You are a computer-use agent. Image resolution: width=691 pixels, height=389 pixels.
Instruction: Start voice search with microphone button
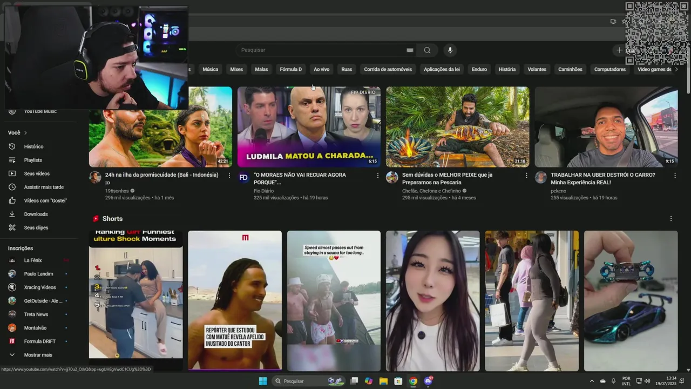pyautogui.click(x=450, y=50)
